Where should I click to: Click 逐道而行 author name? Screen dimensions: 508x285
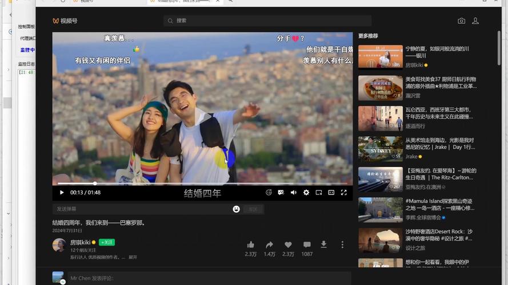pos(415,127)
